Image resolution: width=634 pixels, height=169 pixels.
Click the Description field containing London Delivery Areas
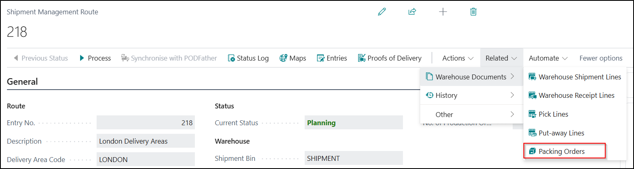[x=146, y=141]
